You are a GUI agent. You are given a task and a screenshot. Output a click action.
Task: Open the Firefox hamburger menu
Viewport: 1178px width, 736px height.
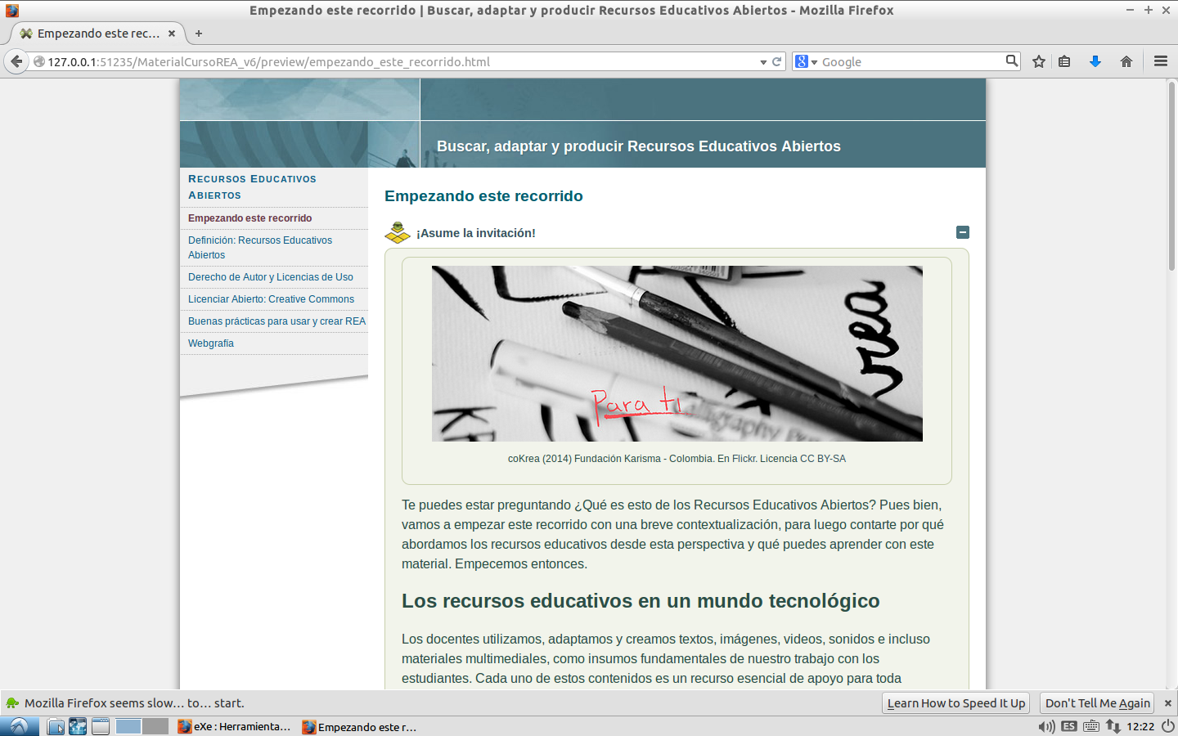1160,61
